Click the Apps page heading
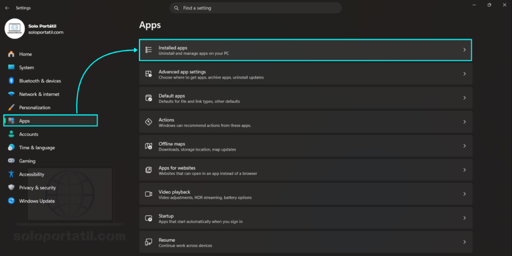This screenshot has height=256, width=512. click(x=150, y=25)
